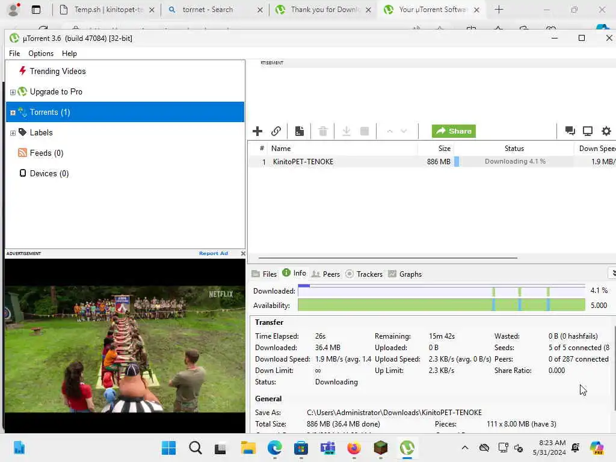Sort by the Name column header
Viewport: 616px width, 462px height.
(x=342, y=149)
